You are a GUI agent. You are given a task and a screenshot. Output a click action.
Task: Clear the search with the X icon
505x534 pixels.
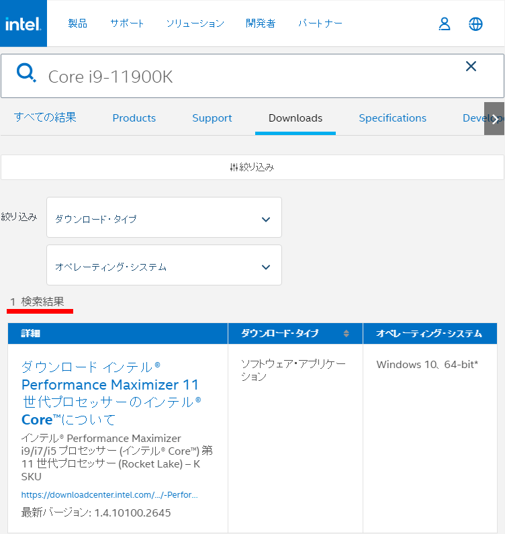pyautogui.click(x=471, y=66)
